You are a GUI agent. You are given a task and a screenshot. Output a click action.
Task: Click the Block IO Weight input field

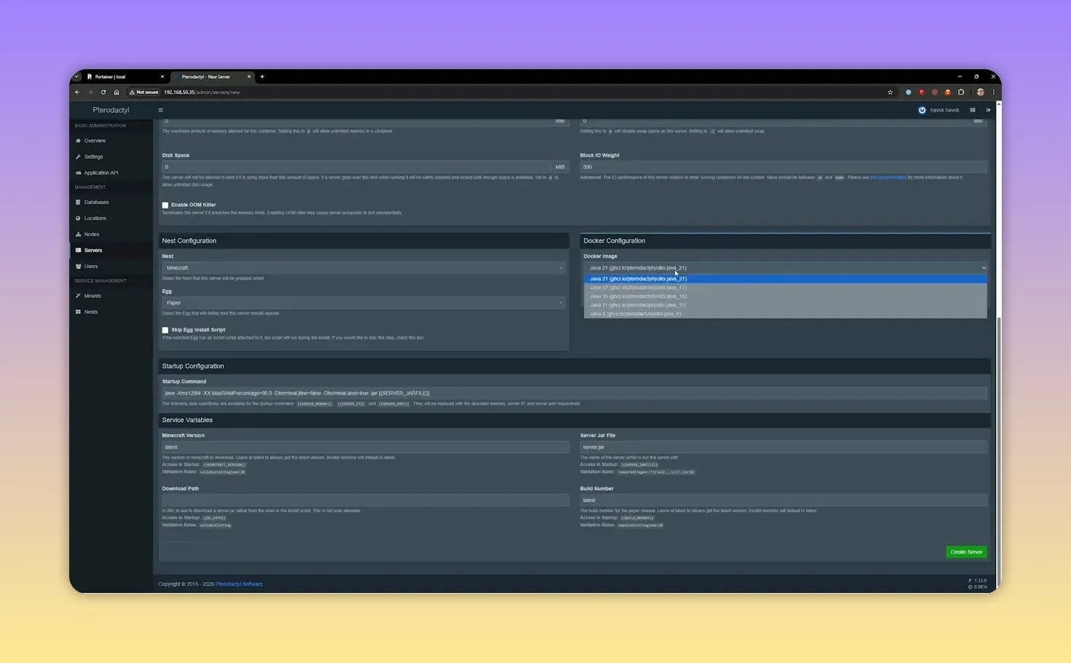click(x=783, y=167)
